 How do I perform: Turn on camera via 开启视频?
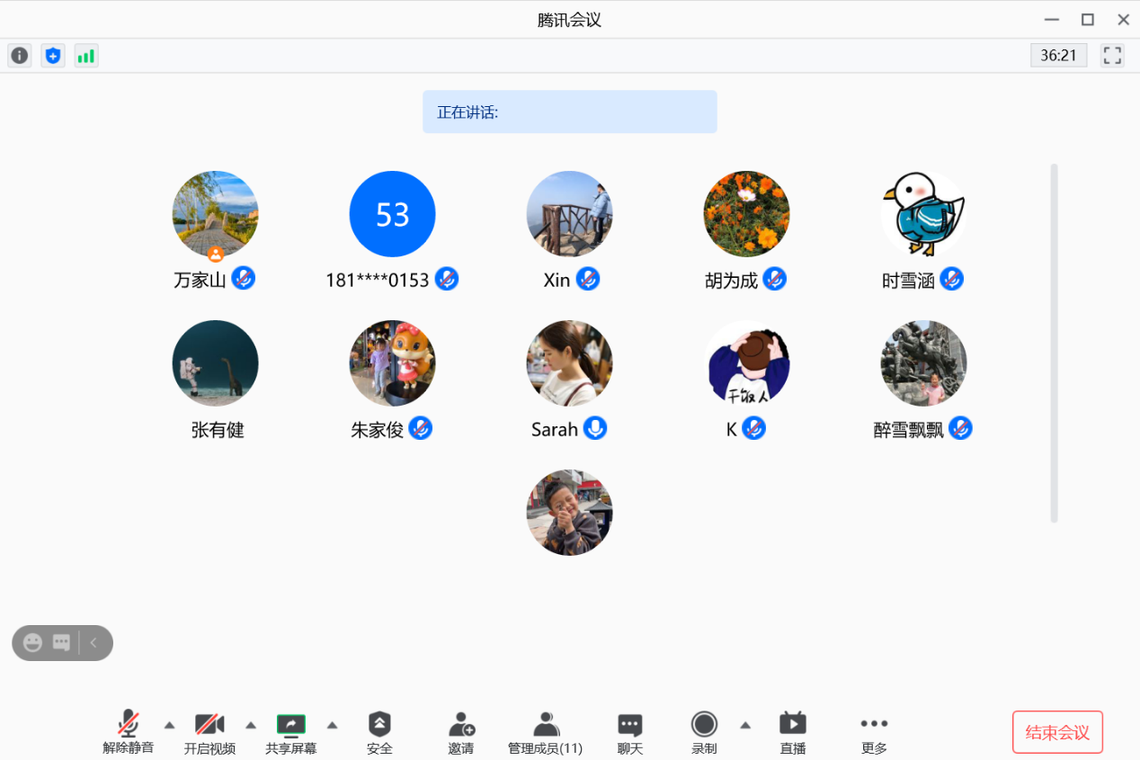pos(209,730)
